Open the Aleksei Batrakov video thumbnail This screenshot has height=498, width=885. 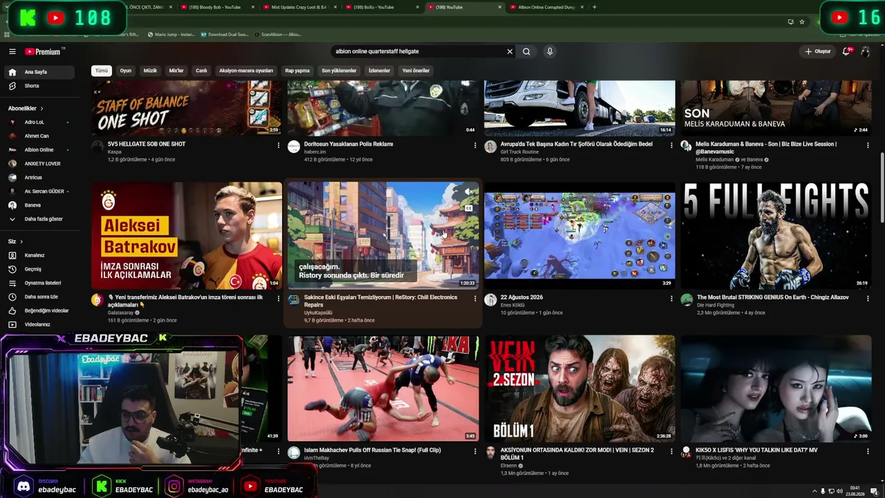point(187,235)
